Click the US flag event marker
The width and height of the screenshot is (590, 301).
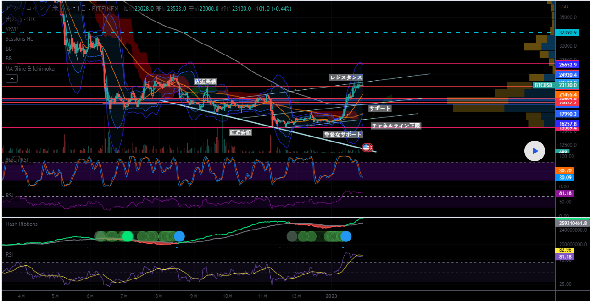coord(367,147)
